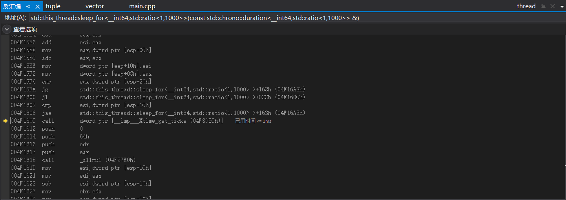Screen dimensions: 566x200
Task: Click address 004F1614
Action: [x=23, y=136]
